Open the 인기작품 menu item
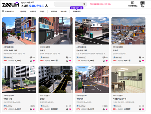 24,11
